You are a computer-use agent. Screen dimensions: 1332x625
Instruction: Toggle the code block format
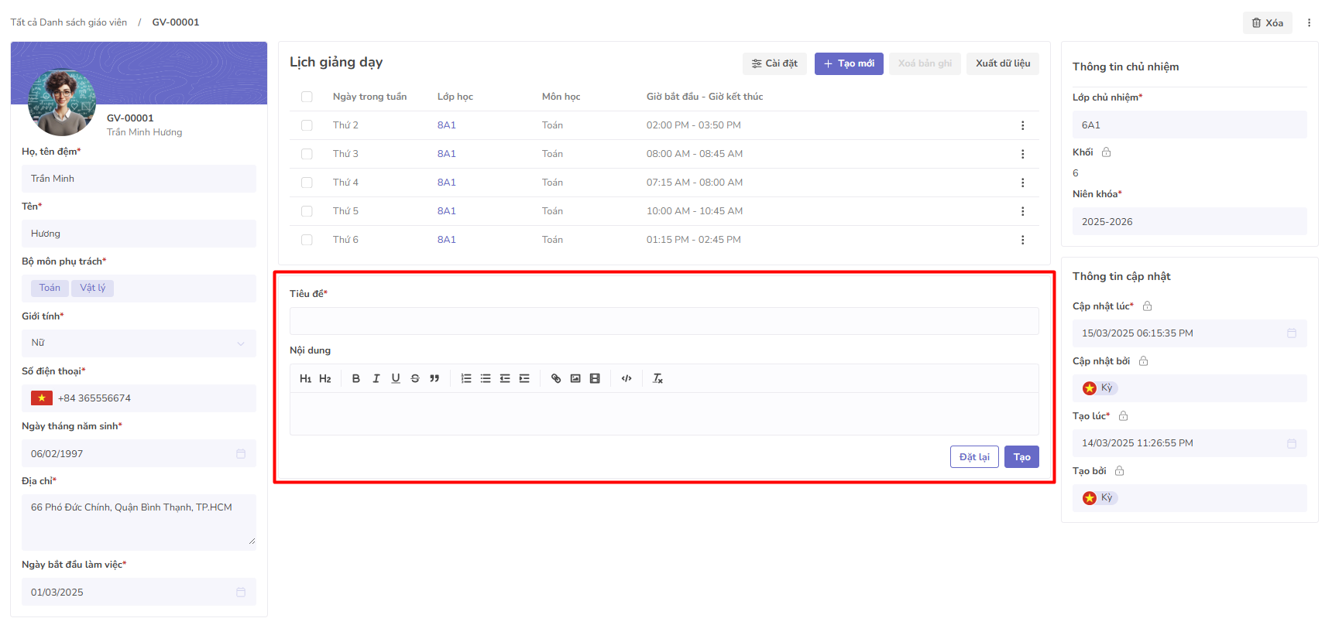(x=627, y=378)
